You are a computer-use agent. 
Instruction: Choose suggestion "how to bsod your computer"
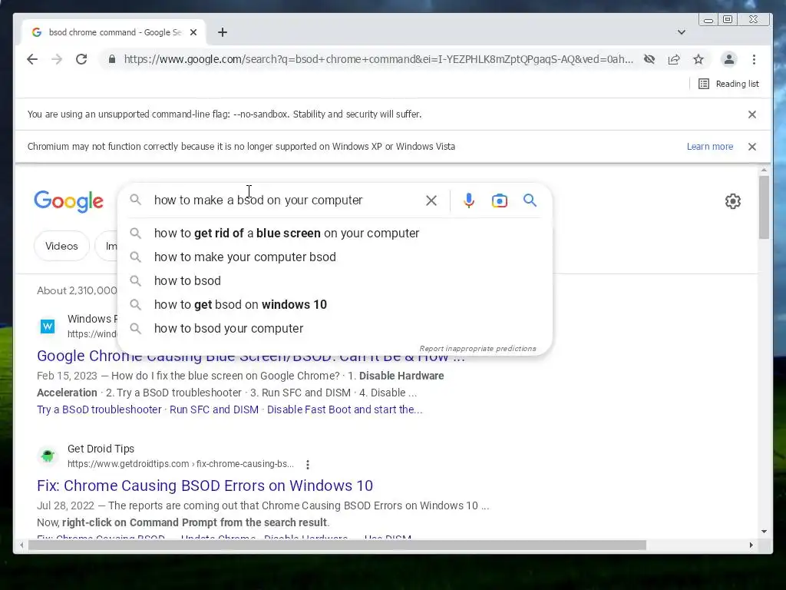pyautogui.click(x=335, y=329)
